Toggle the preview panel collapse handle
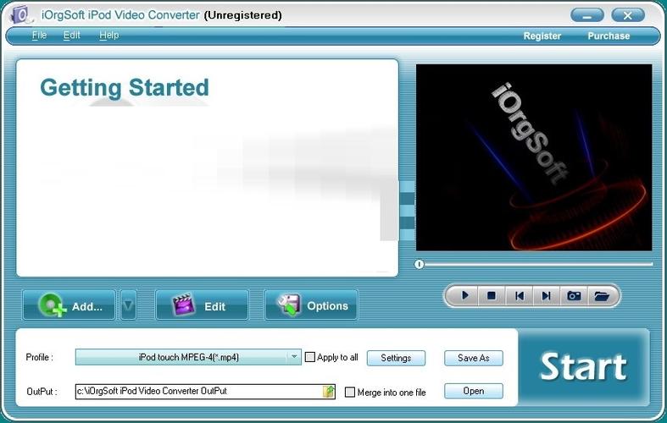The image size is (667, 423). click(x=407, y=211)
